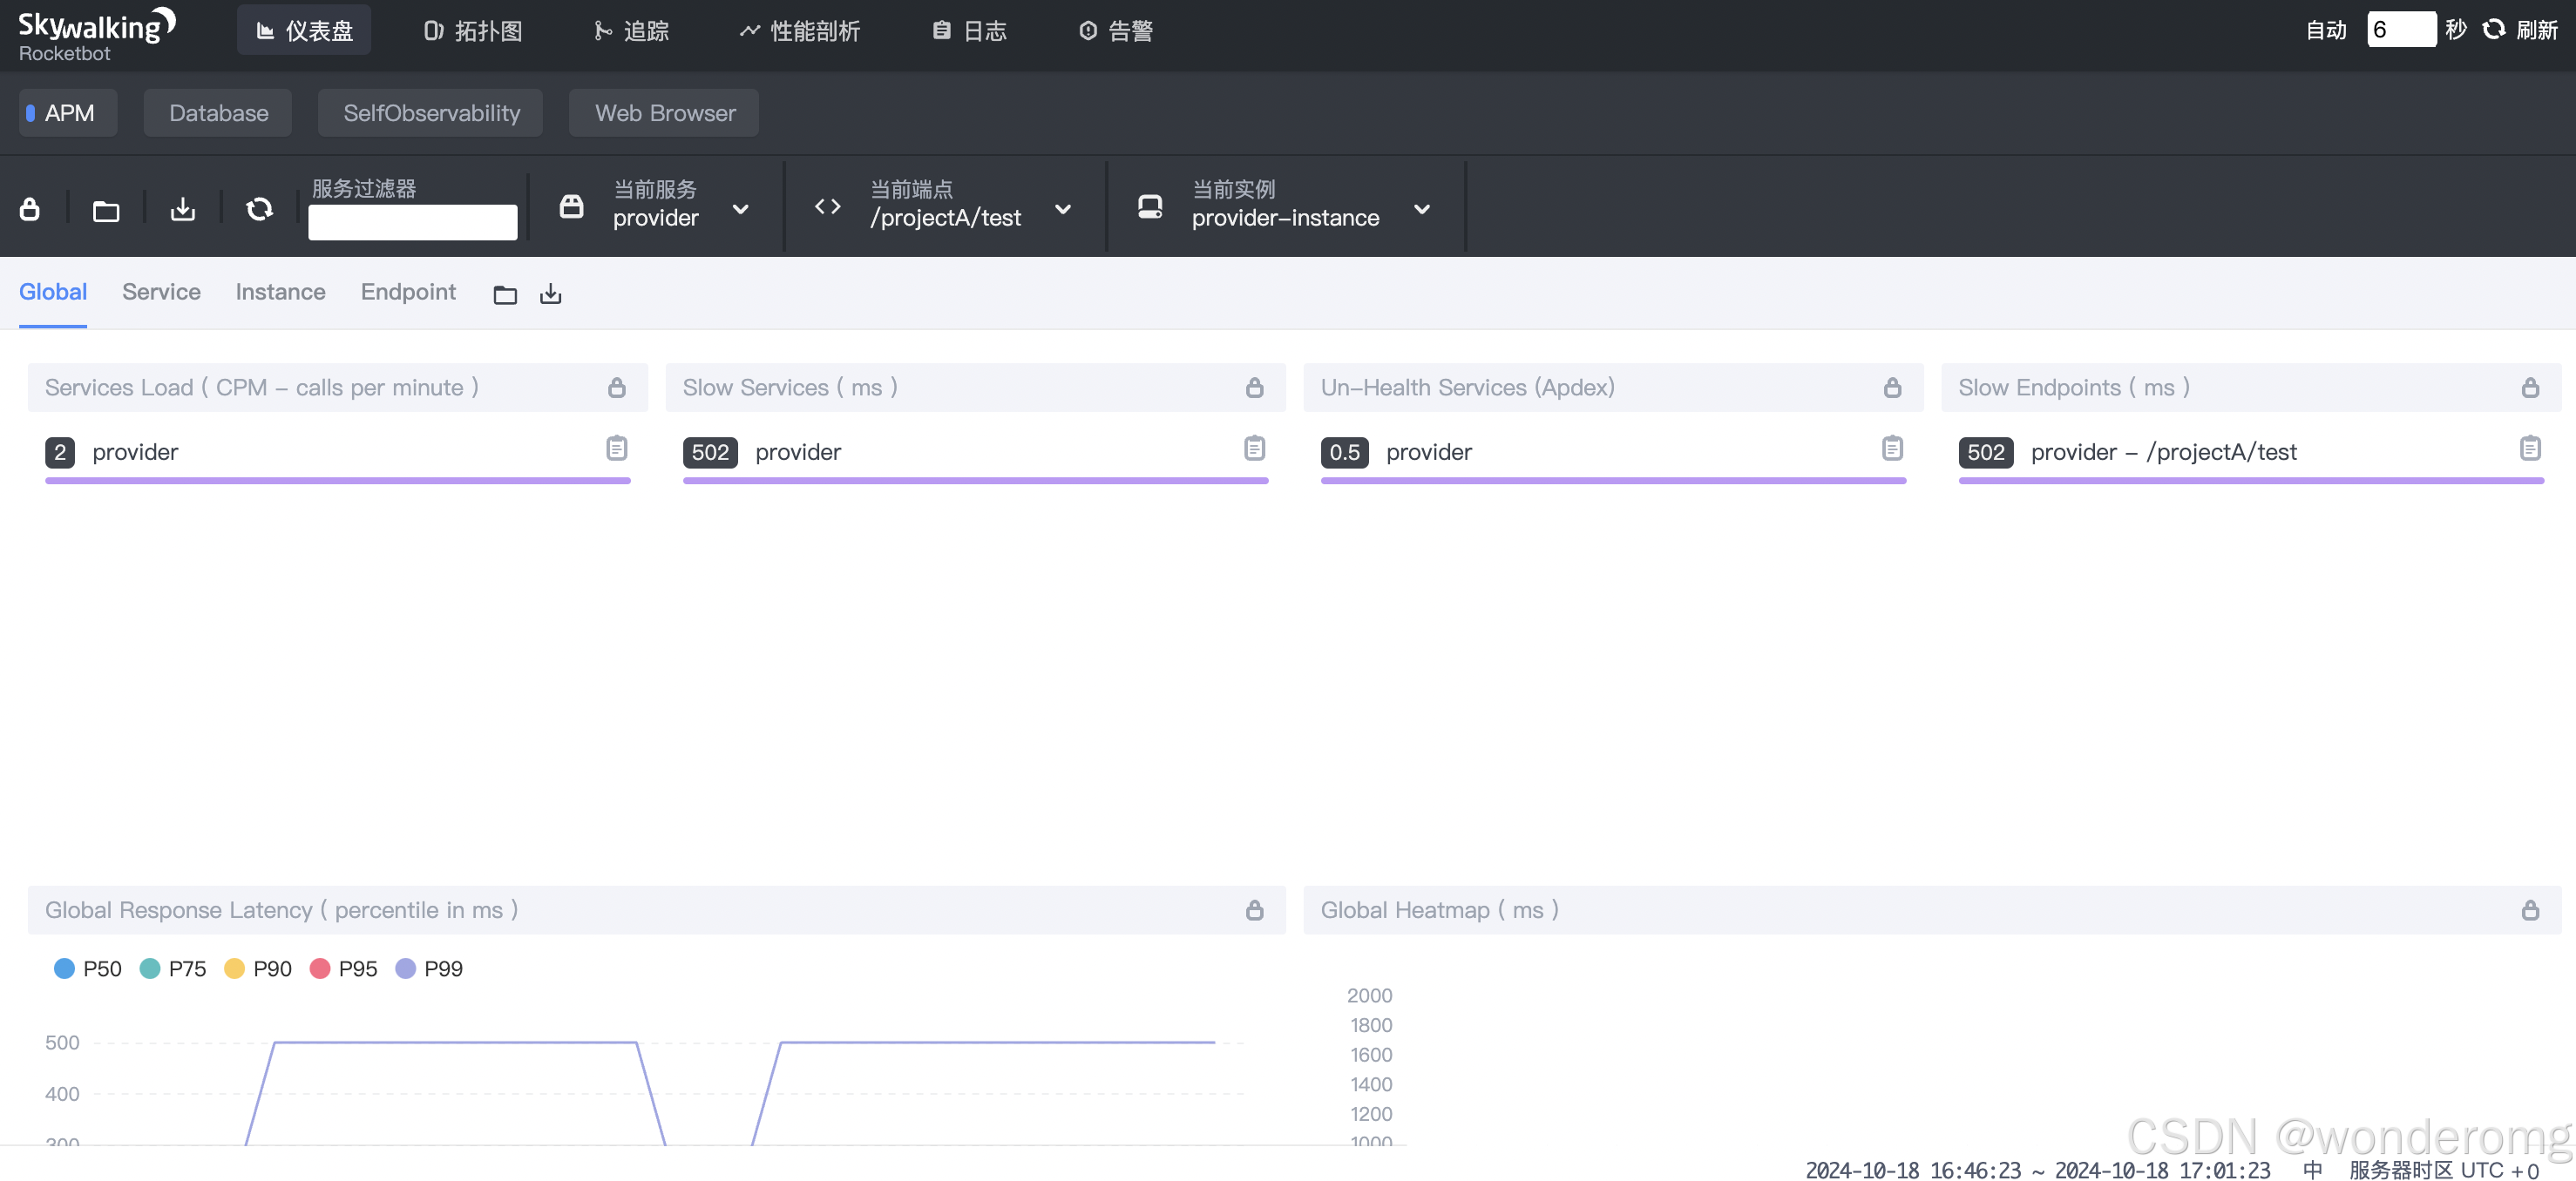Select the Web Browser dashboard group
The width and height of the screenshot is (2576, 1181).
pos(664,113)
